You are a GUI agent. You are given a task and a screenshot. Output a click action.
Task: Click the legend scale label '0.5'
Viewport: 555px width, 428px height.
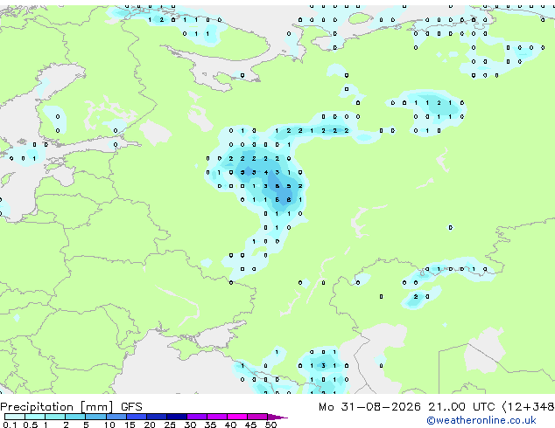point(31,425)
